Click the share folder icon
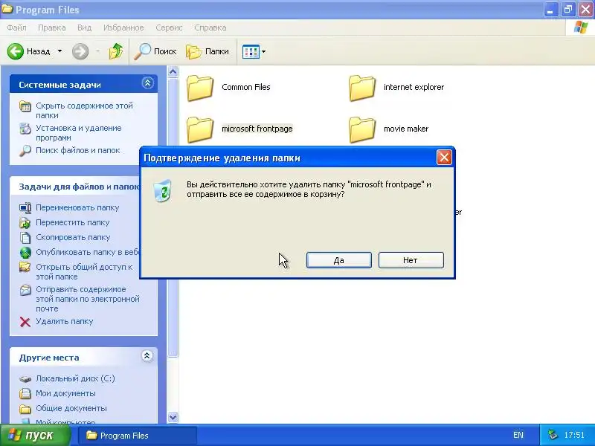 click(x=25, y=267)
